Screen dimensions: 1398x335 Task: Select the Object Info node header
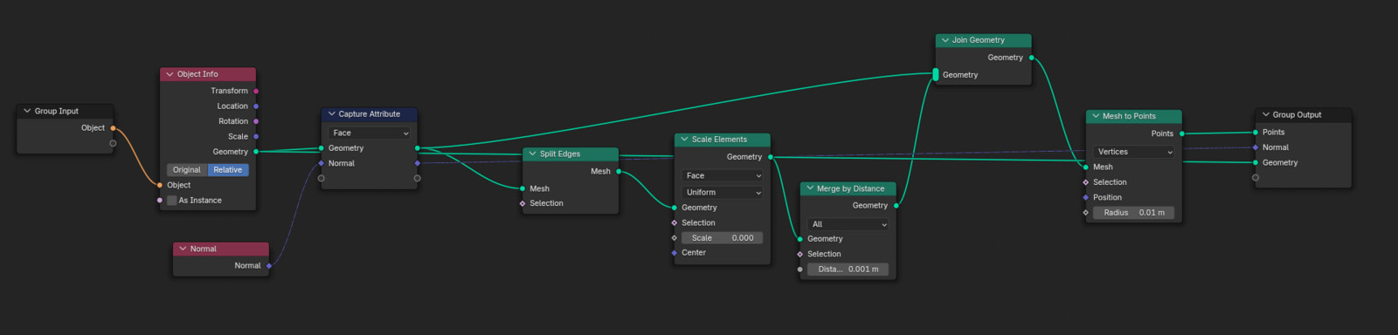[208, 75]
